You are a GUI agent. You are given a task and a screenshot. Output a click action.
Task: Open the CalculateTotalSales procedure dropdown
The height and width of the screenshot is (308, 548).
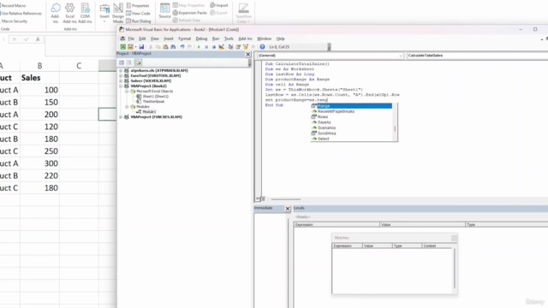477,56
